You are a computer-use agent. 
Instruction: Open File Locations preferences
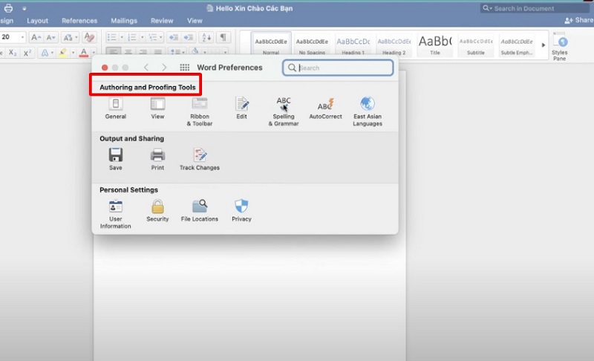[x=200, y=211]
